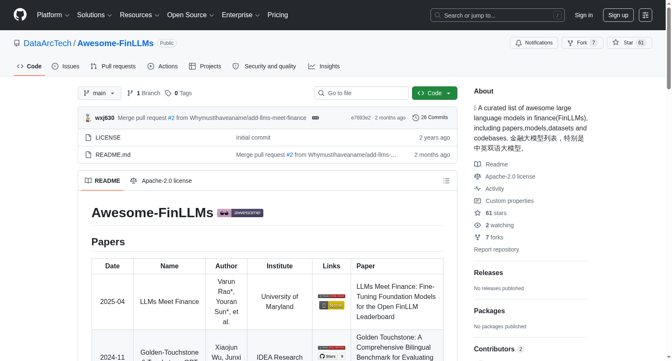This screenshot has width=672, height=361.
Task: Expand the Open Source menu
Action: coord(191,15)
